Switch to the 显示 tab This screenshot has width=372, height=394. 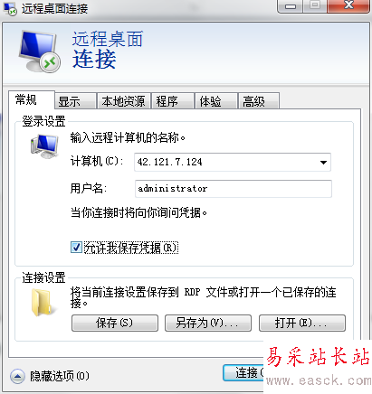75,101
